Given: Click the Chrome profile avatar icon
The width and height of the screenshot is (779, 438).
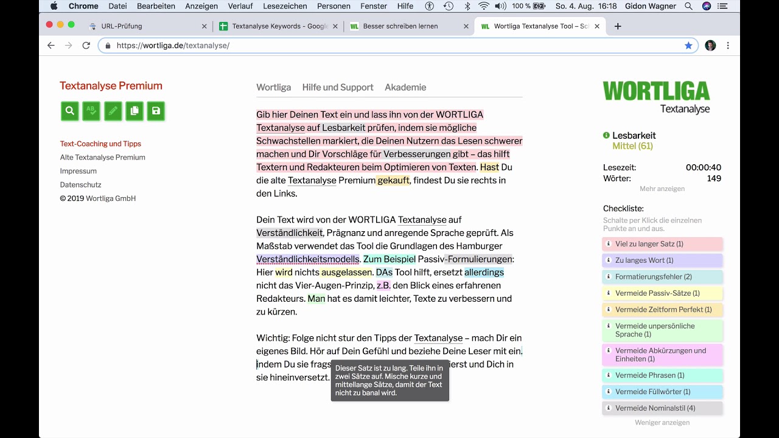Looking at the screenshot, I should pos(710,46).
